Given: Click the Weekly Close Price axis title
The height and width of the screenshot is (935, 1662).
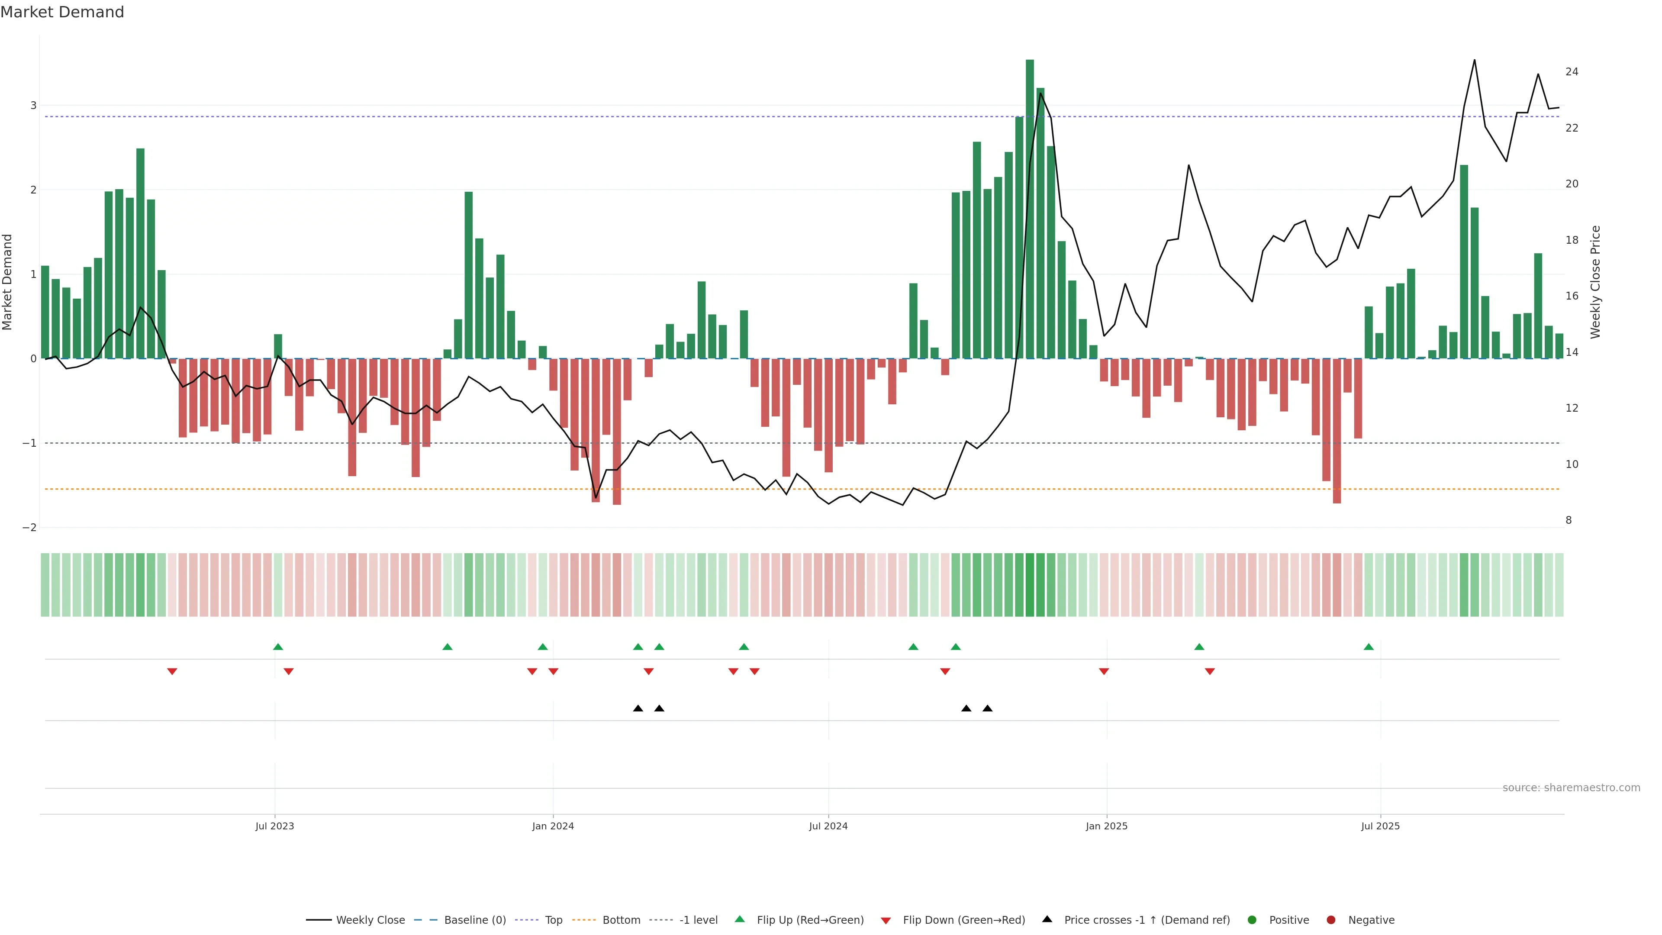Looking at the screenshot, I should [x=1595, y=282].
